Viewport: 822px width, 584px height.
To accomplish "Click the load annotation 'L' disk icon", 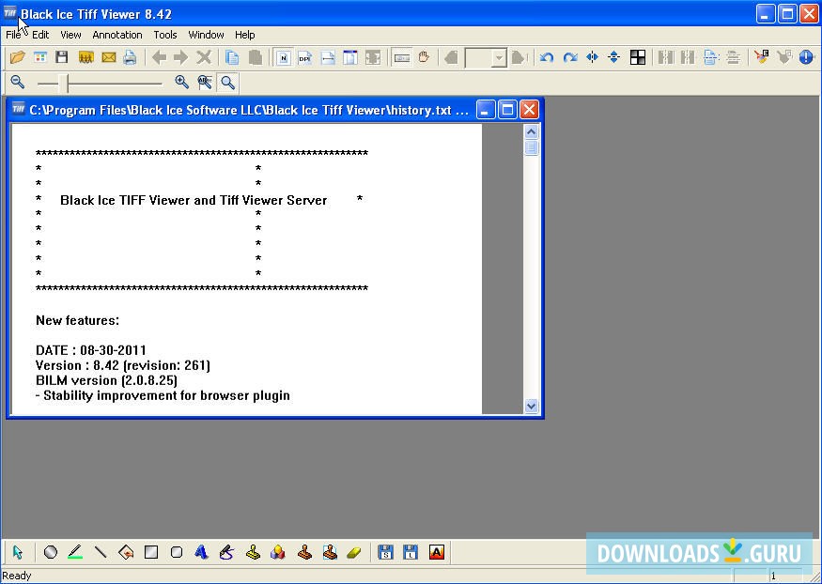I will pos(411,552).
